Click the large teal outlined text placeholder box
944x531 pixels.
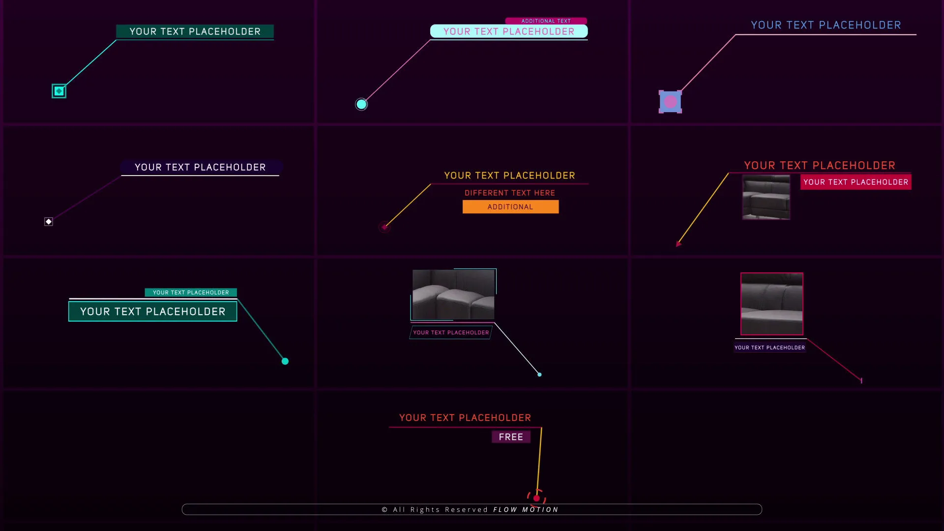point(152,312)
